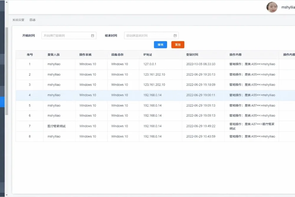
Task: Select the log breadcrumb item
Action: click(32, 20)
